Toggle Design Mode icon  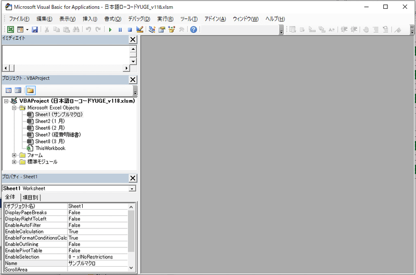139,30
